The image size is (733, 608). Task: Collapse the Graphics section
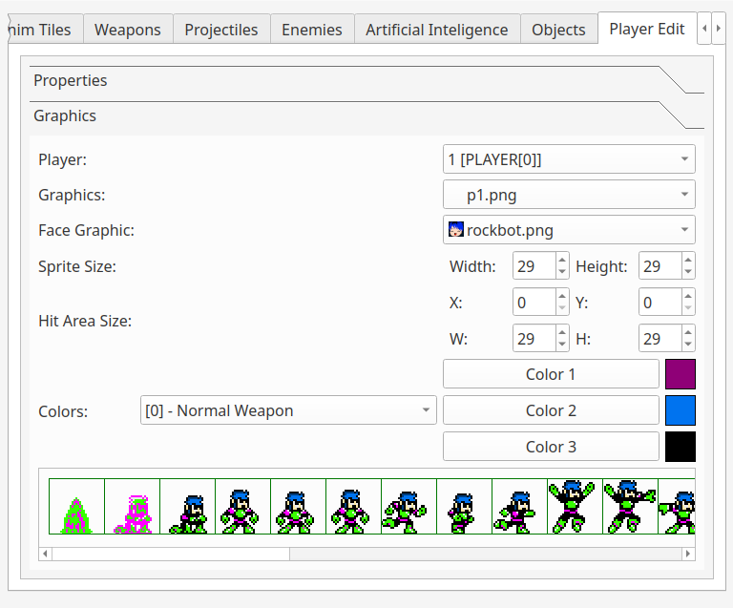pos(366,115)
